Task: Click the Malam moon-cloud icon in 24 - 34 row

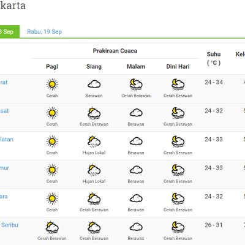Action: tap(136, 85)
